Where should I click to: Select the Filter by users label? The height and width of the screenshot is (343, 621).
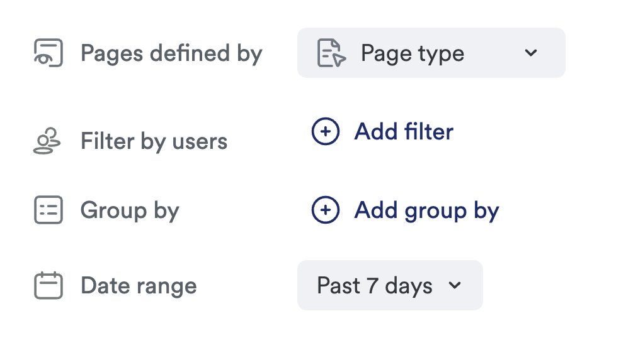pos(154,141)
